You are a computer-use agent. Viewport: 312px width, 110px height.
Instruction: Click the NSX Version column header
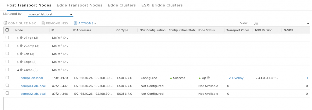pyautogui.click(x=264, y=30)
